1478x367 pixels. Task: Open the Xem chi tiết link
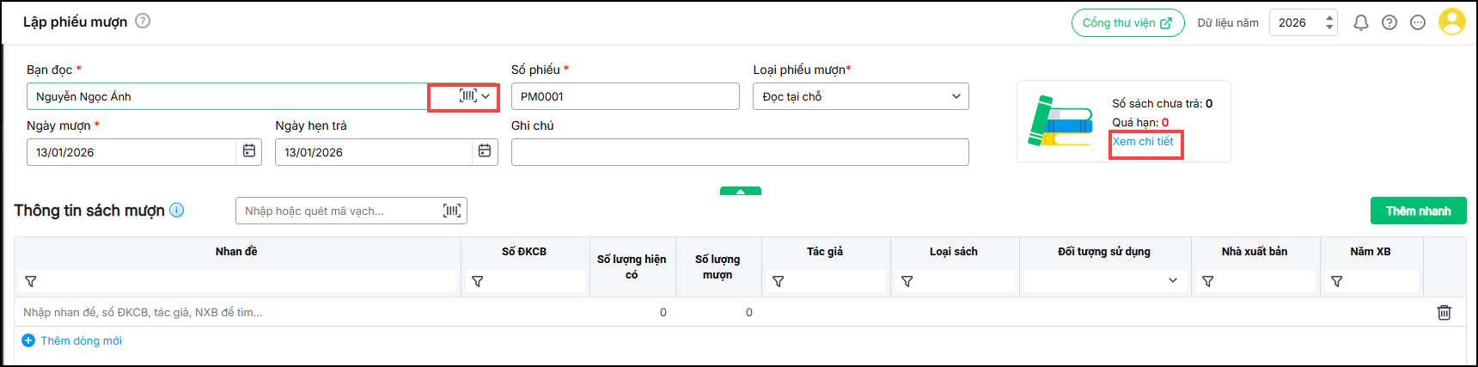(1143, 142)
